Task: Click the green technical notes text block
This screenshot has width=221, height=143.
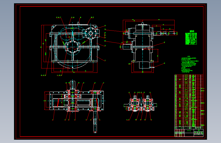Action: 190,64
